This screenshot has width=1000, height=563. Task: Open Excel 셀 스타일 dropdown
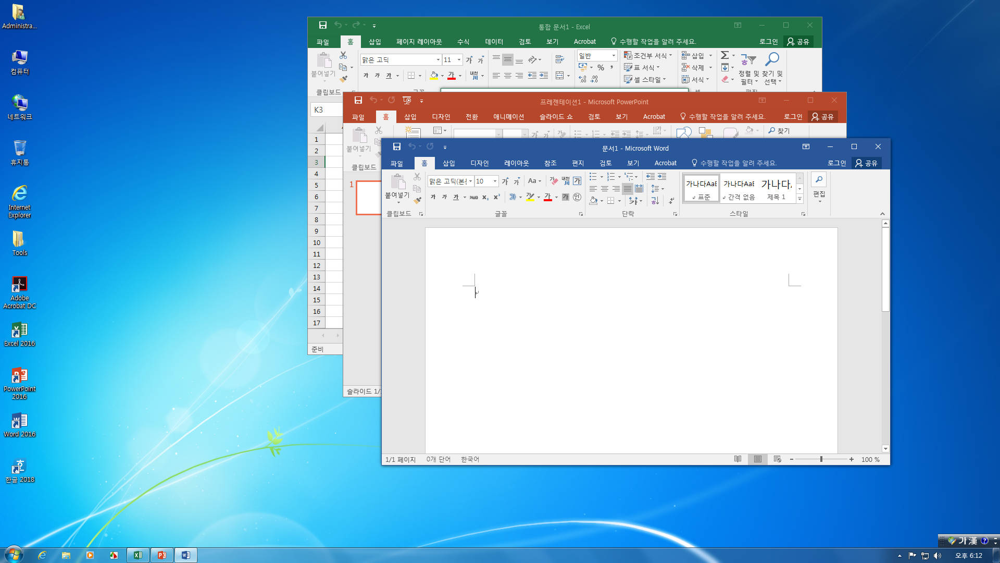click(x=645, y=79)
